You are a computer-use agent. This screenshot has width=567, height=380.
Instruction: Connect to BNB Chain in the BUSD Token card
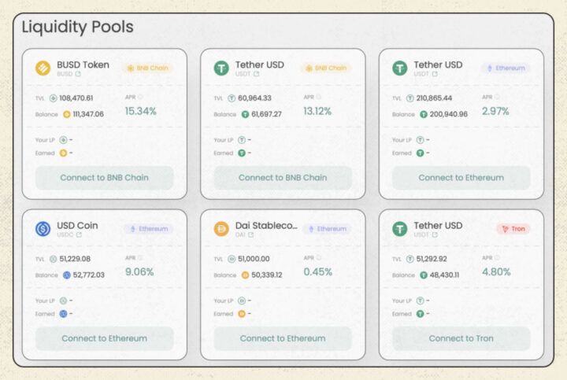click(x=104, y=178)
